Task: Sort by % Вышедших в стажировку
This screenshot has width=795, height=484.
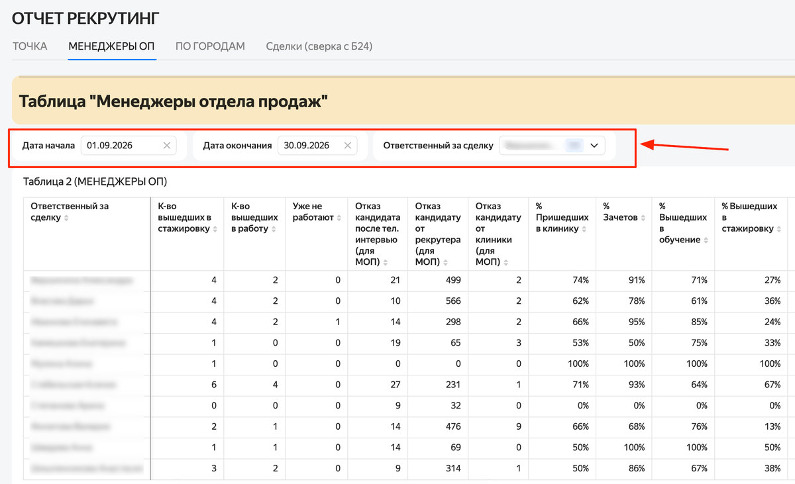Action: click(x=778, y=229)
